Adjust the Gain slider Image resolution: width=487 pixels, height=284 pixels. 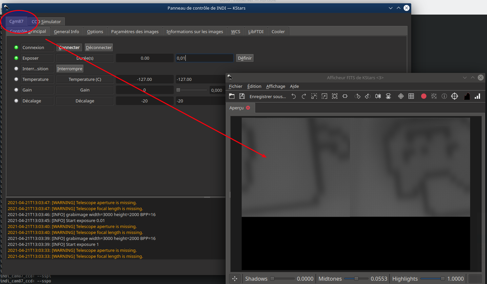click(192, 90)
